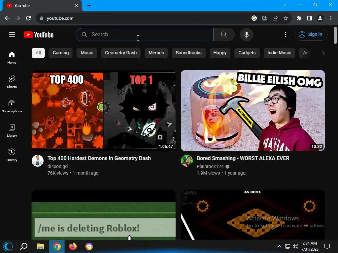
Task: Click title Bored Smashing - WORST ALEXA EVER
Action: pyautogui.click(x=243, y=158)
